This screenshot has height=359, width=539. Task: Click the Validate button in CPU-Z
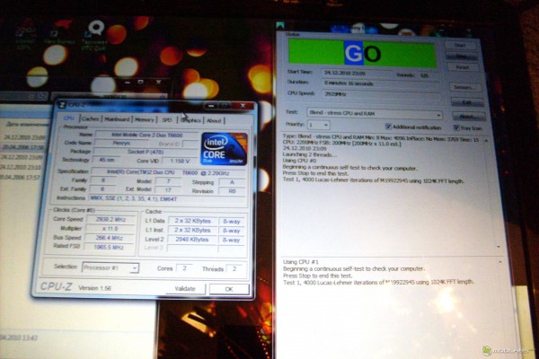click(x=185, y=289)
